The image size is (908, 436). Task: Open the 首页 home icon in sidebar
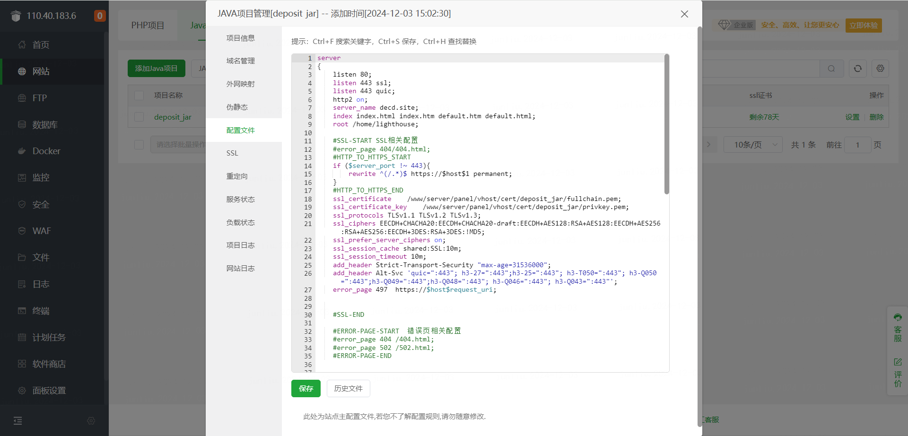pyautogui.click(x=22, y=44)
